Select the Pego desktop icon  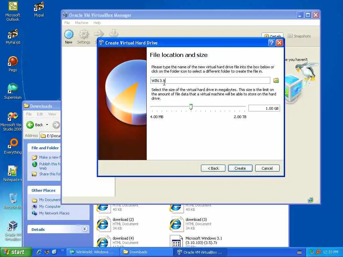click(13, 64)
